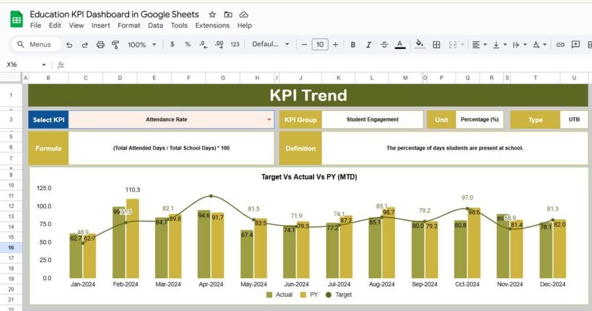Click the redo arrow

point(84,44)
